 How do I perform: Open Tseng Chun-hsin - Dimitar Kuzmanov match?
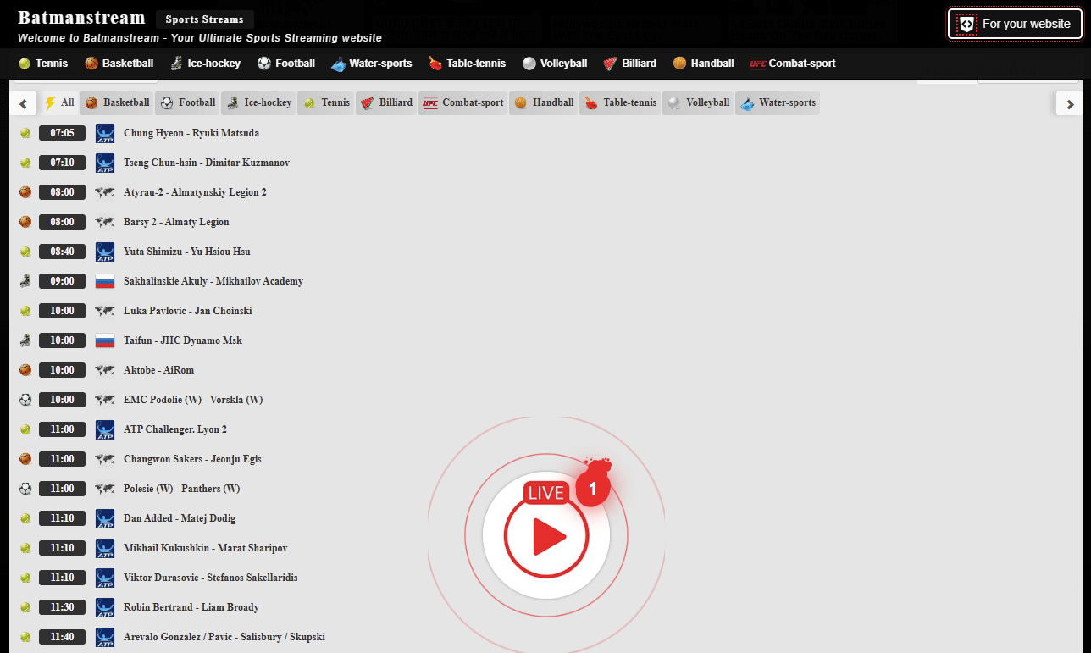click(x=207, y=163)
